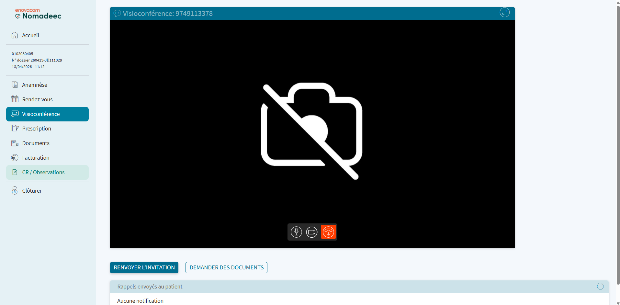
Task: Open CR / Observations section
Action: [x=47, y=172]
